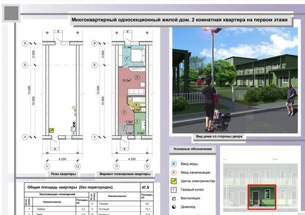Viewport: 305px width, 215px height.
Task: Click room number 1 circle on layout plan
Action: tap(124, 128)
